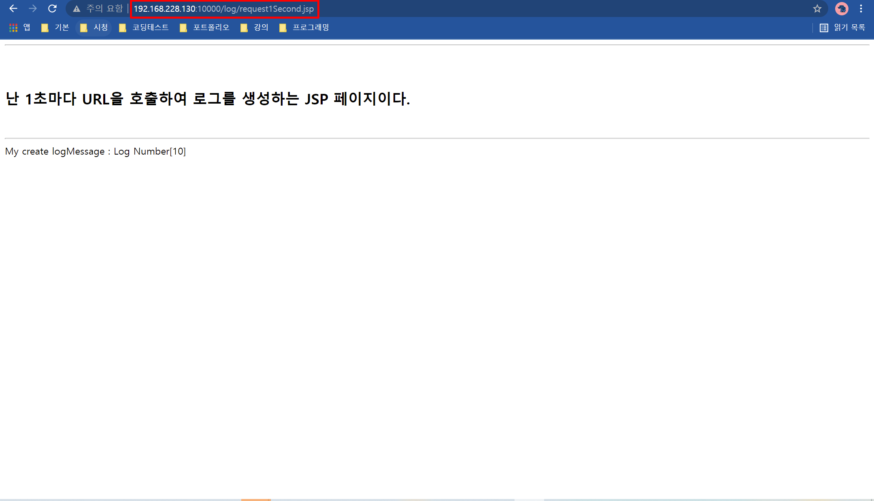Open the 강의 bookmark folder
The height and width of the screenshot is (501, 874).
[x=254, y=28]
